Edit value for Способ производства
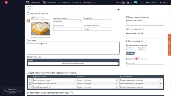This screenshot has width=171, height=96. [117, 87]
